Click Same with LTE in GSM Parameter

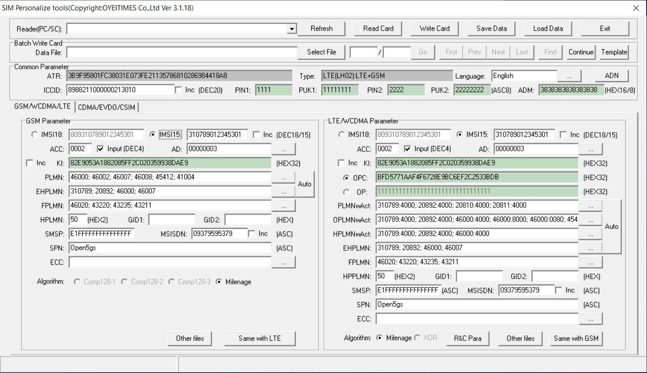tap(260, 338)
